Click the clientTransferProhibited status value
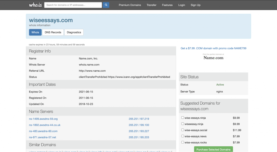 (124, 77)
